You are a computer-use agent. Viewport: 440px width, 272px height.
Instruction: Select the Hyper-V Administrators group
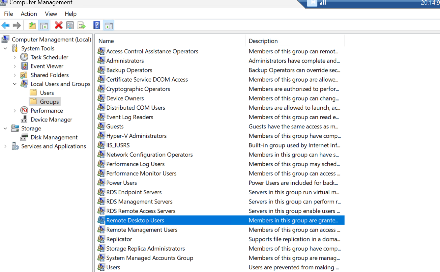coord(136,136)
